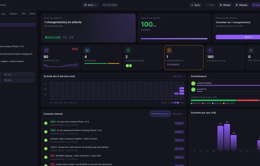Click the Rebase button
260x166 pixels.
[241, 5]
